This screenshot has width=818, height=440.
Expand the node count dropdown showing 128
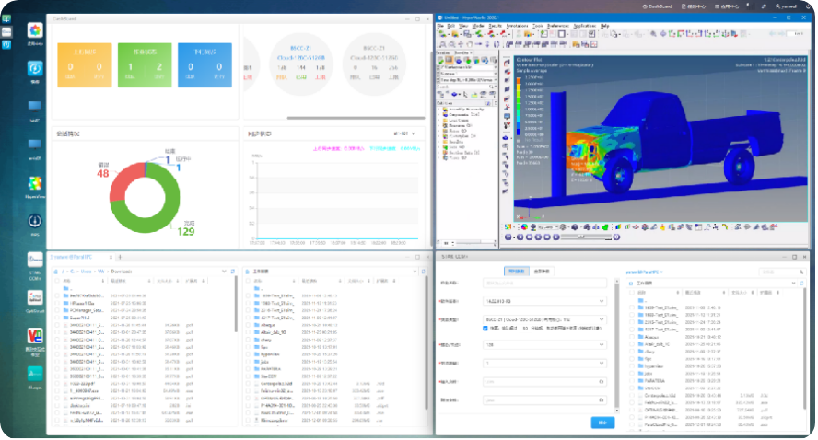pos(543,344)
